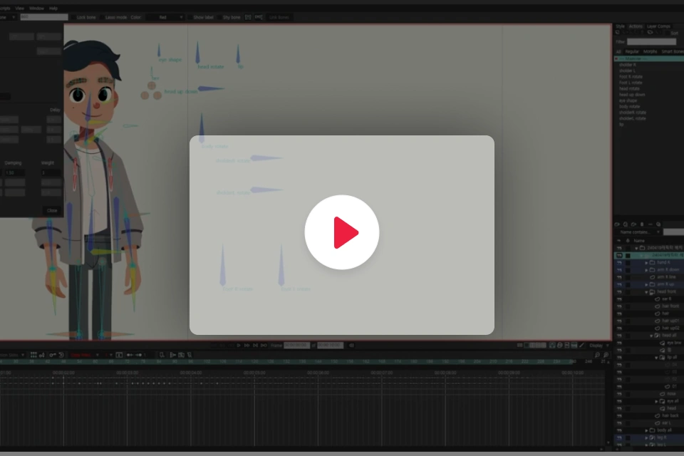This screenshot has height=456, width=684.
Task: Play the video with the red play button
Action: [x=342, y=232]
